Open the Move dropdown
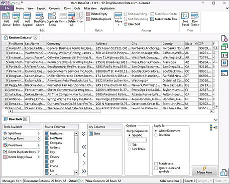 click(118, 19)
